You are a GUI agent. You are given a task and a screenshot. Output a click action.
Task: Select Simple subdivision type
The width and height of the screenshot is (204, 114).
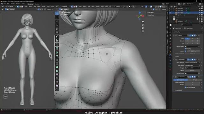point(195,80)
